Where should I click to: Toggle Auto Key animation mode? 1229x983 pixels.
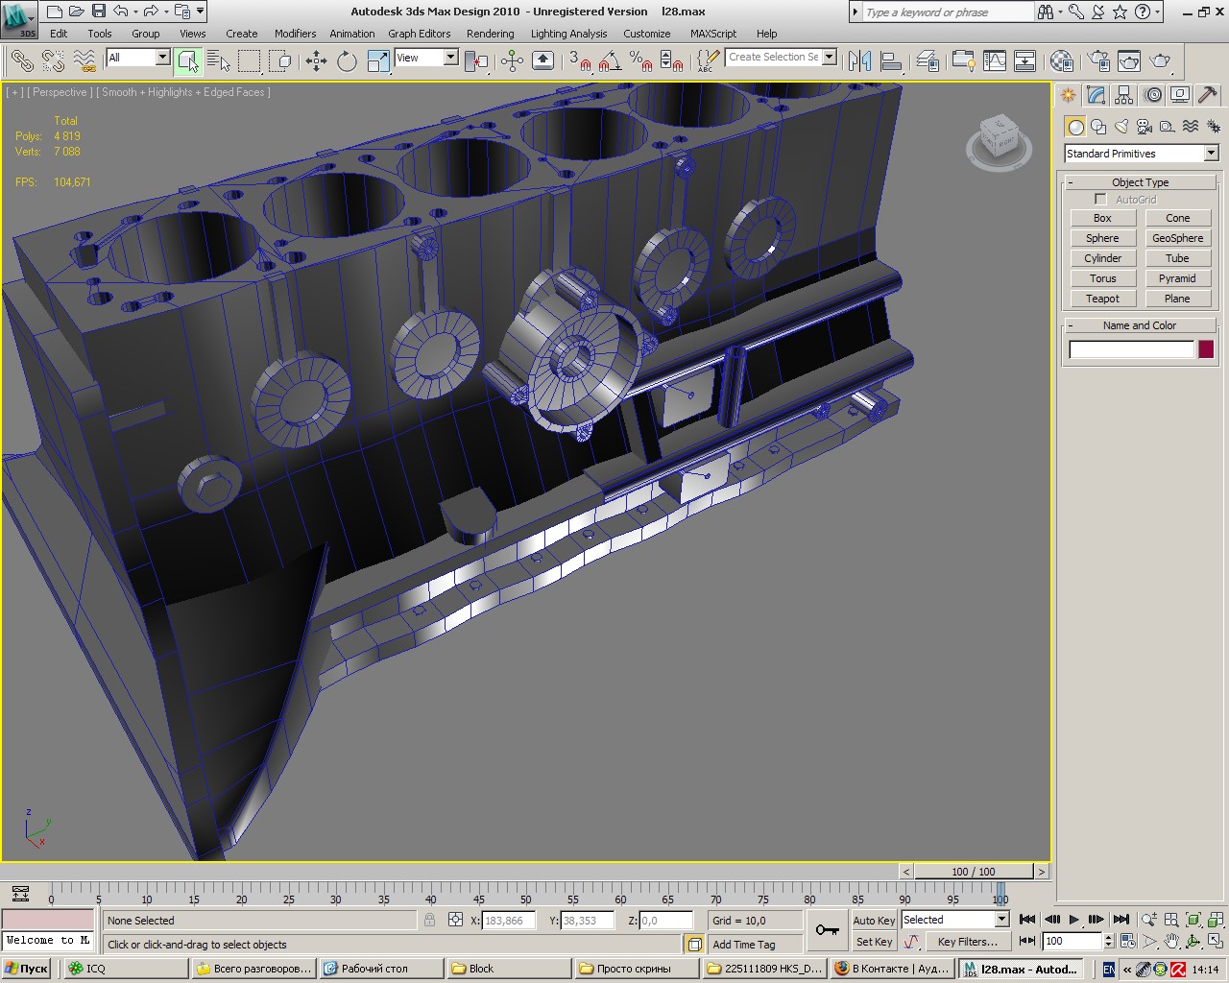pyautogui.click(x=874, y=920)
